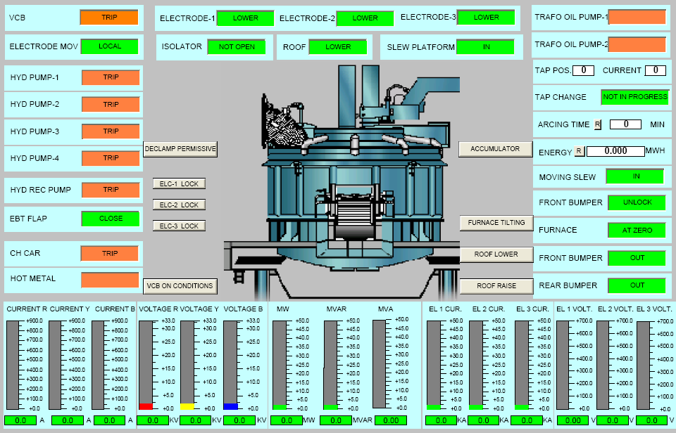Toggle the ELECTRODE MOV LOCAL indicator
Viewport: 676px width, 433px height.
point(109,46)
